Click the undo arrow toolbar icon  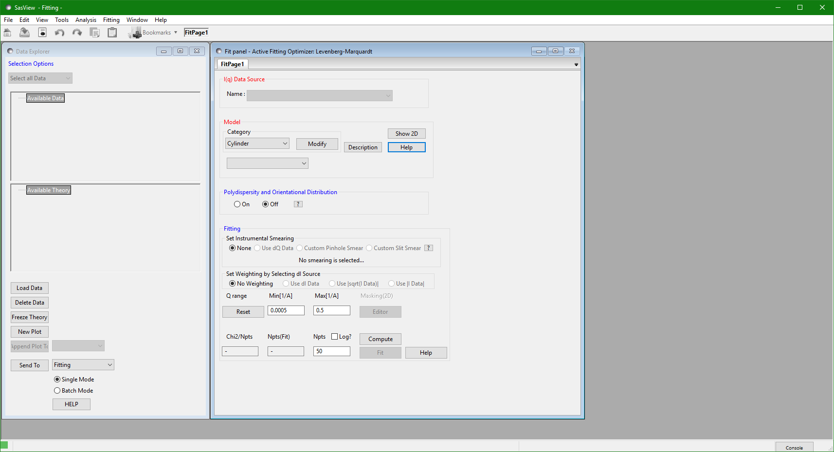click(59, 33)
